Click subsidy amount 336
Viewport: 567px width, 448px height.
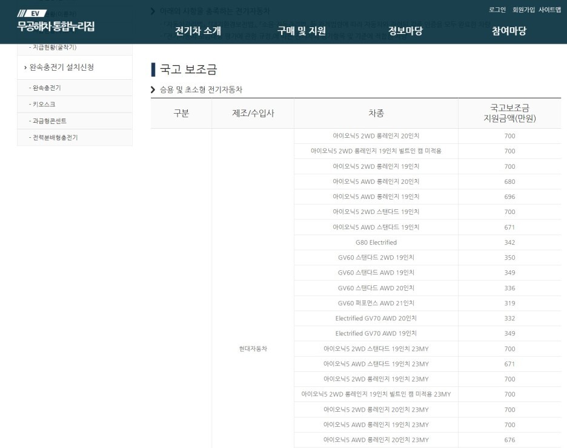pyautogui.click(x=509, y=288)
